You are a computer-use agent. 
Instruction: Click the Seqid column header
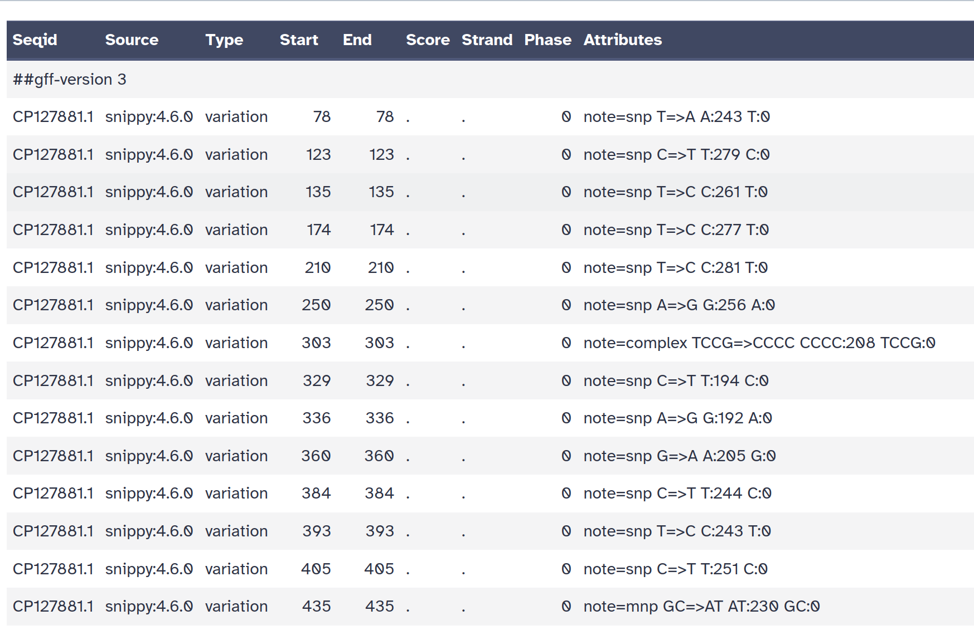click(x=35, y=40)
